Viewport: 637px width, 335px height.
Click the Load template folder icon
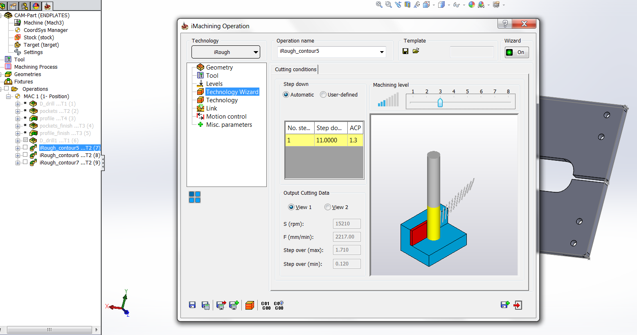click(416, 51)
